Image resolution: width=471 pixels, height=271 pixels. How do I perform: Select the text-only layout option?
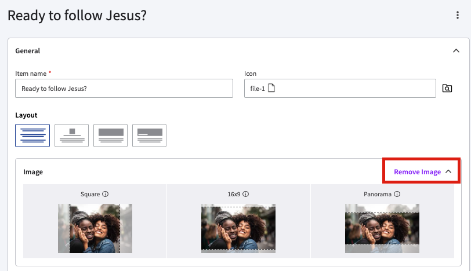(x=32, y=135)
